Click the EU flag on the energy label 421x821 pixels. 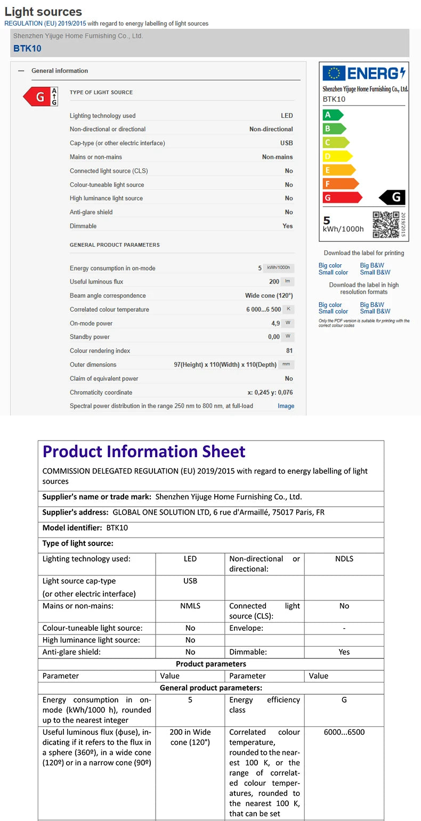[334, 73]
